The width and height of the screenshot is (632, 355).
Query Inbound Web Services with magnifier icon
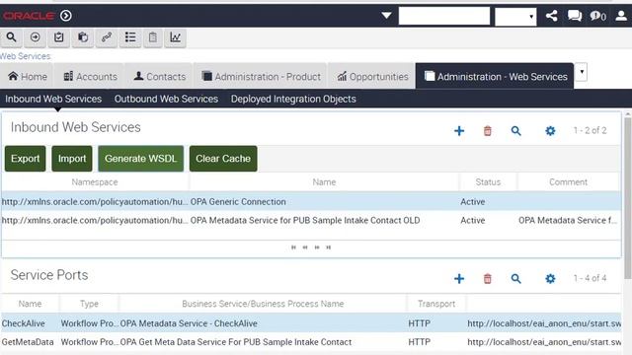pyautogui.click(x=515, y=131)
